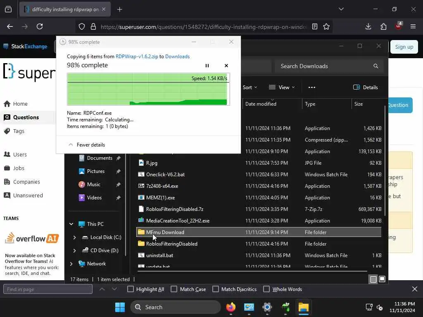
Task: Enable Match Case checkbox
Action: pos(174,289)
